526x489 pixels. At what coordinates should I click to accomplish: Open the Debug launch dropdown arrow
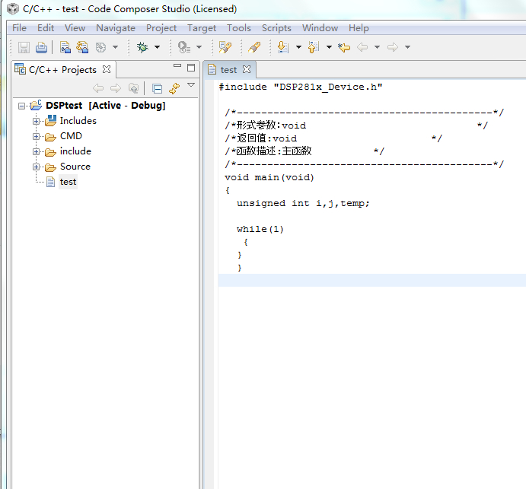coord(157,47)
